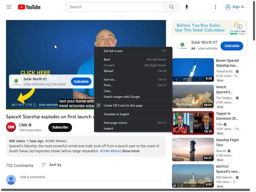This screenshot has height=192, width=256.
Task: Click Calculate in the sidebar ad
Action: (x=232, y=46)
